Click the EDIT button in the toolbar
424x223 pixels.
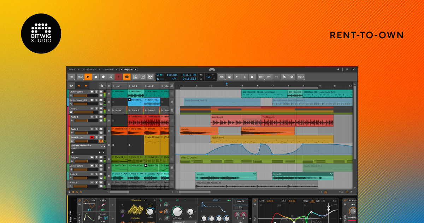261,76
